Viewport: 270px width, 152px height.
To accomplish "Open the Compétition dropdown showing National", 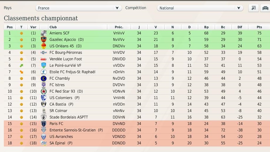I will [x=200, y=8].
